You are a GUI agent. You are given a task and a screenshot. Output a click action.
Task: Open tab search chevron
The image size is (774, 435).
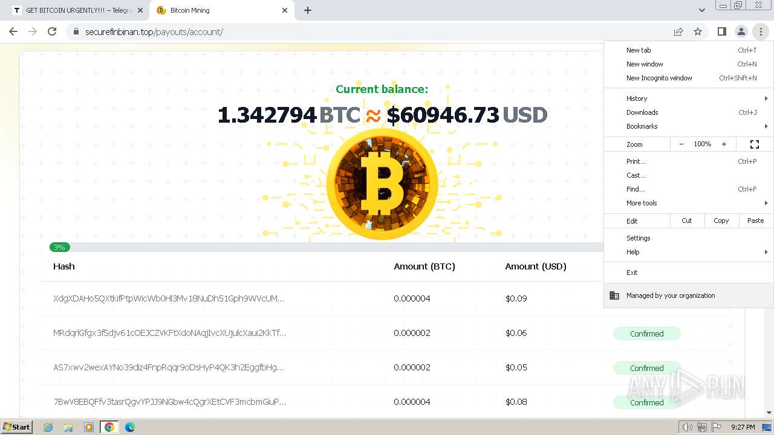pos(701,10)
